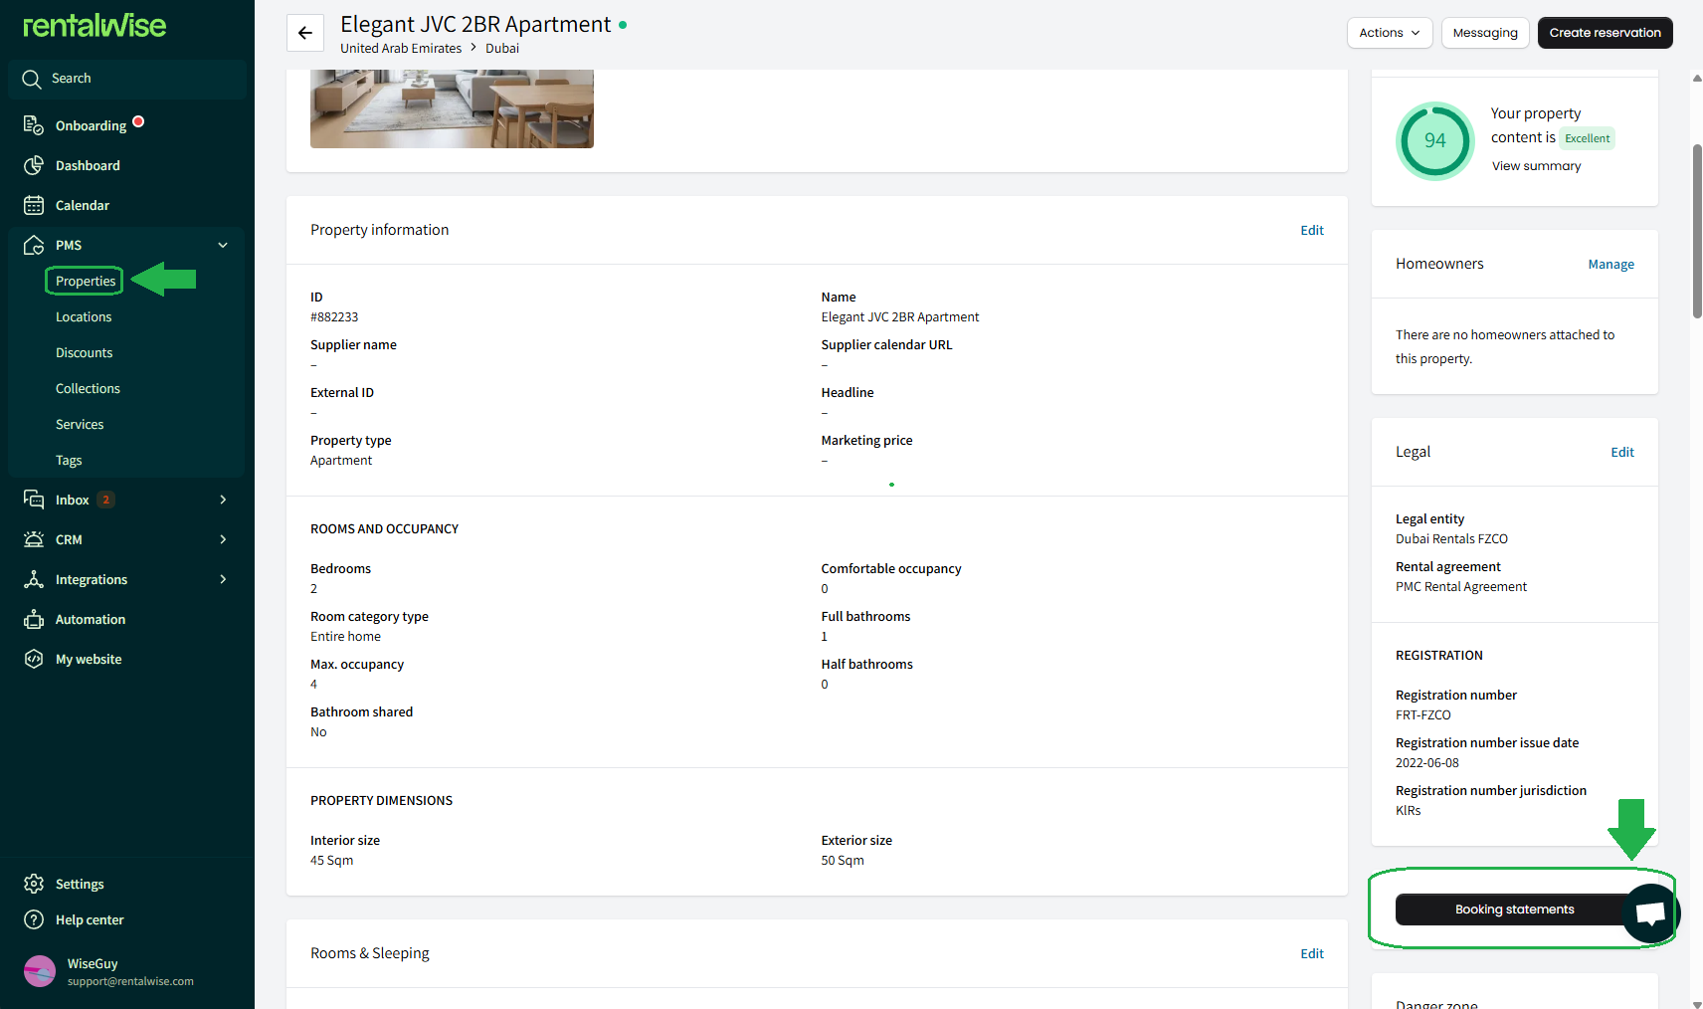Viewport: 1703px width, 1009px height.
Task: Edit the Property information section
Action: pyautogui.click(x=1312, y=230)
